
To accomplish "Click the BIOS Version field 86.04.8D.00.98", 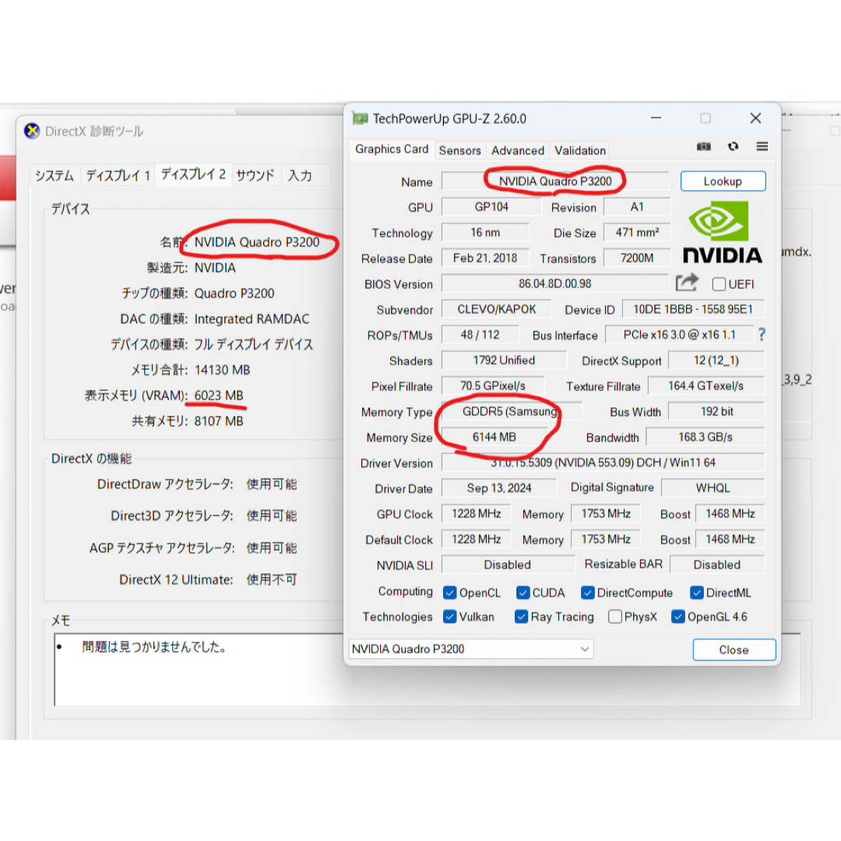I will [x=554, y=283].
